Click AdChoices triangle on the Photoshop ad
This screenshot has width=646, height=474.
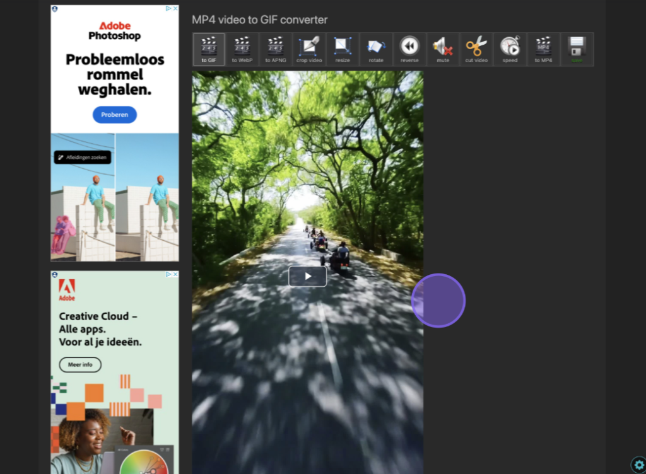click(x=168, y=8)
